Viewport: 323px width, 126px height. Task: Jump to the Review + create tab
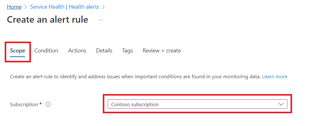162,51
